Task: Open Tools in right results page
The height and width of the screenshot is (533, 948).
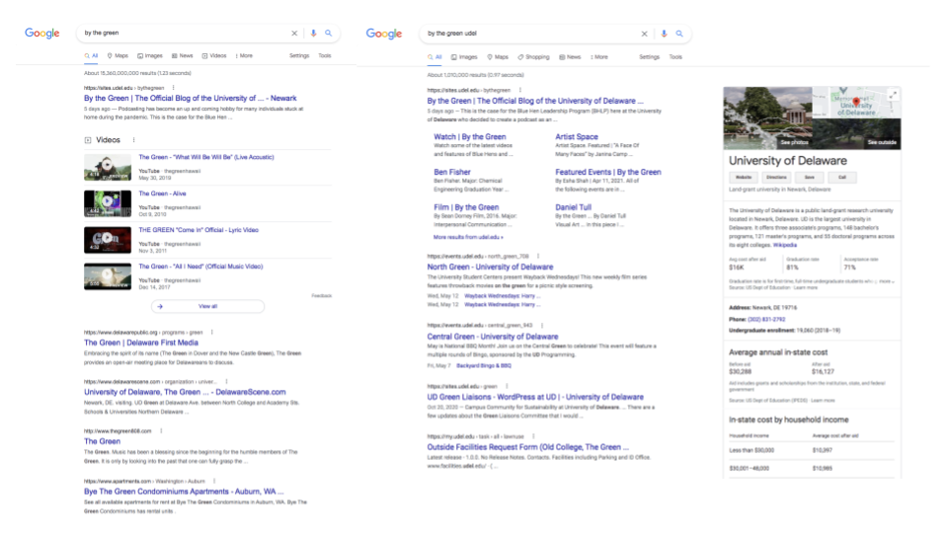Action: click(675, 57)
